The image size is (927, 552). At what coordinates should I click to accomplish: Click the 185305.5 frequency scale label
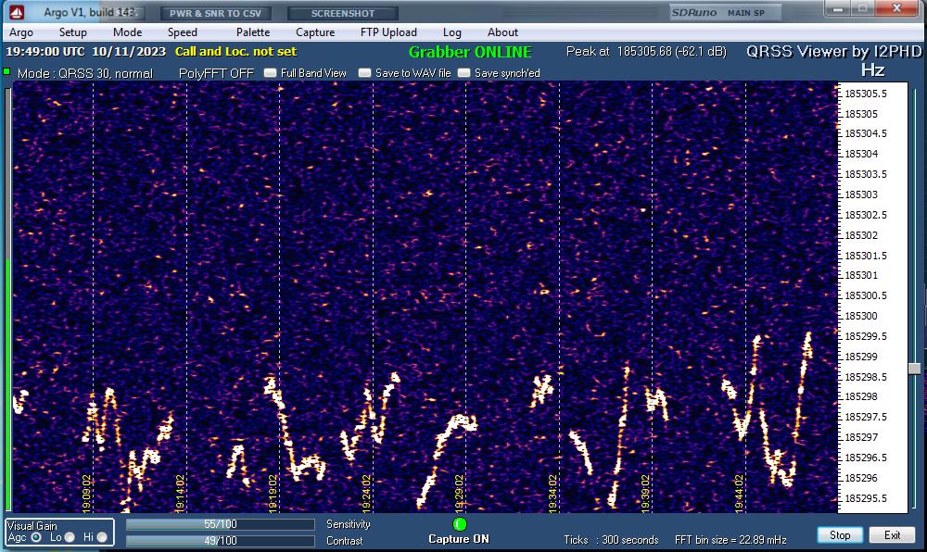866,94
